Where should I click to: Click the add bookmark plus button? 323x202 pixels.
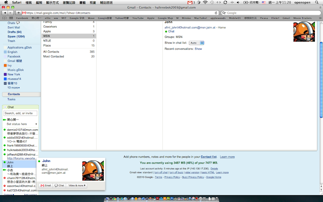click(18, 13)
